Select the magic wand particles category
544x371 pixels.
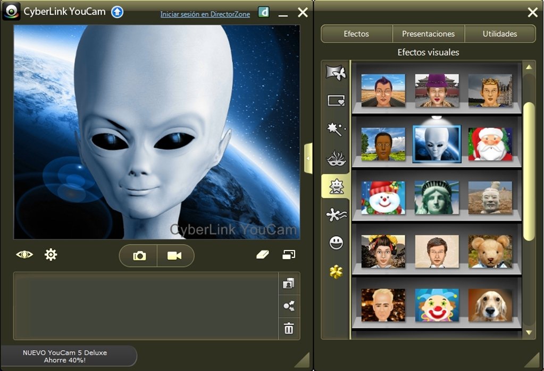(x=336, y=129)
